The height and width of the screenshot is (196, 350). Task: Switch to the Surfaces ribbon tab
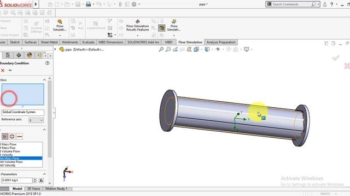31,42
